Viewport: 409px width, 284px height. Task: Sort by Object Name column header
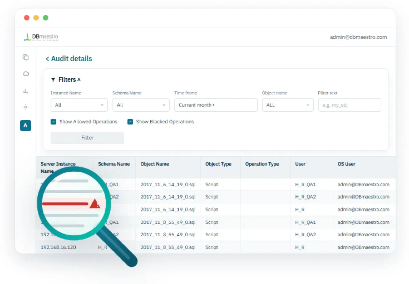tap(155, 164)
